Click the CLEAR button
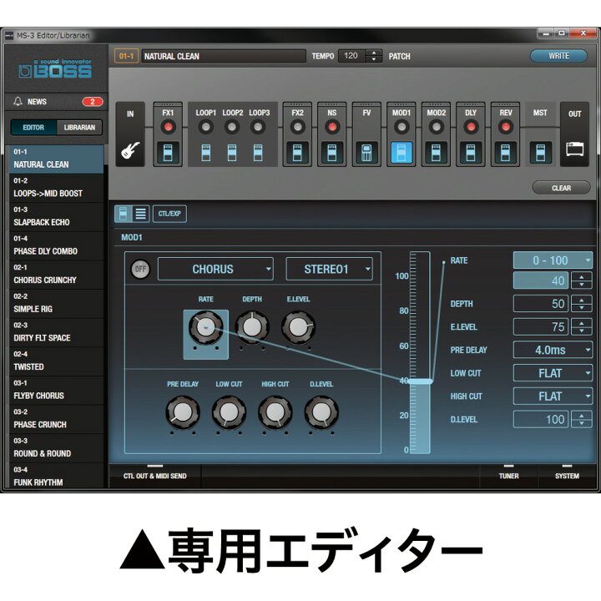 561,188
